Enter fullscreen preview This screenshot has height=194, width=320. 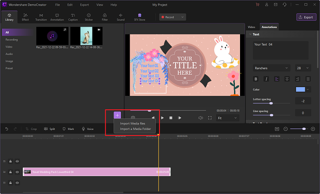coord(210,118)
